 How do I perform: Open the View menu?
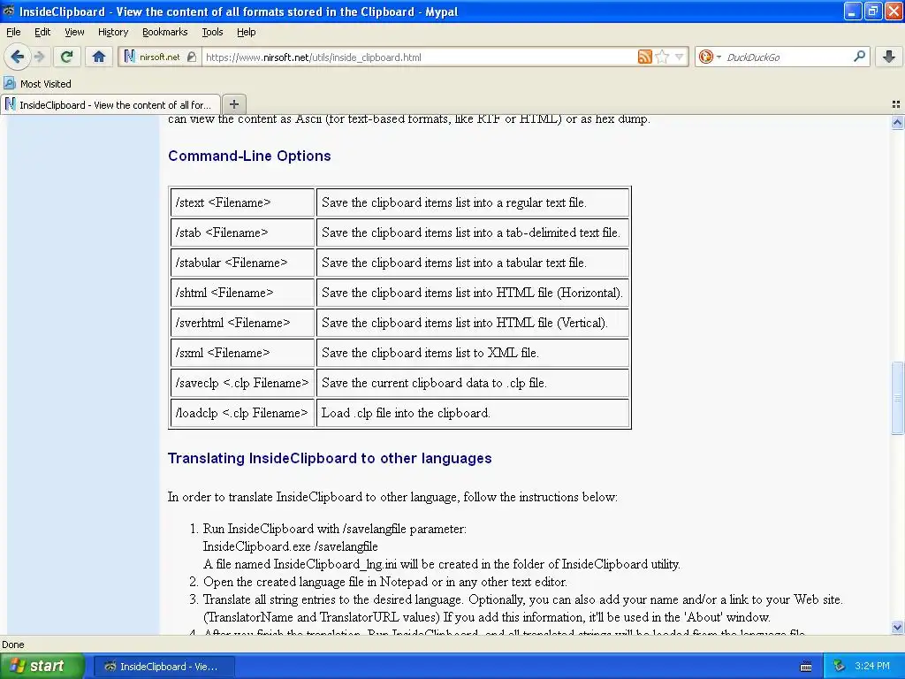74,32
